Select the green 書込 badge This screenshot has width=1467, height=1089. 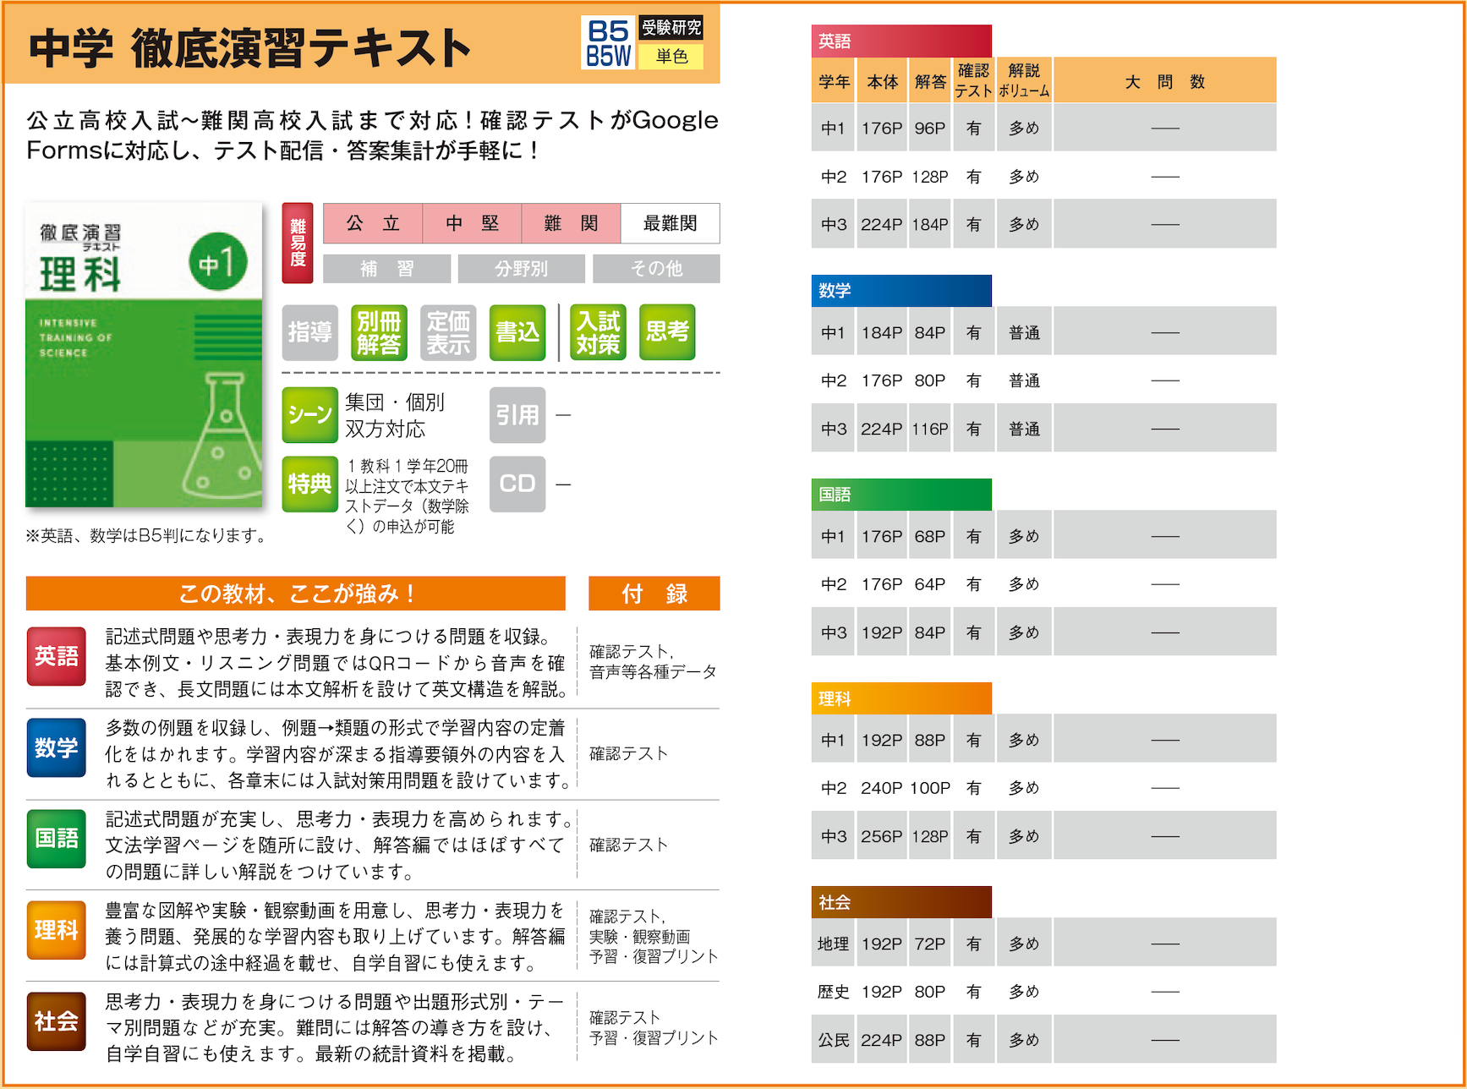click(x=517, y=332)
